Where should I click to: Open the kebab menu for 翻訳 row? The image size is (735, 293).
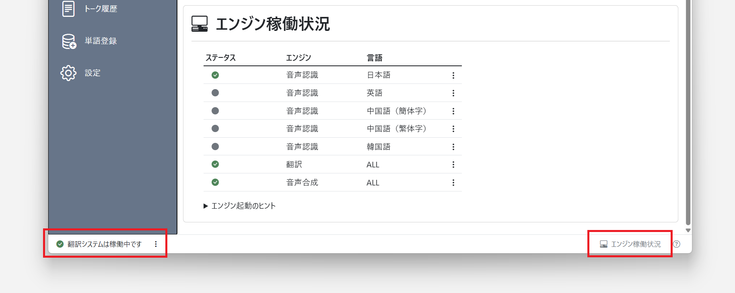point(453,165)
